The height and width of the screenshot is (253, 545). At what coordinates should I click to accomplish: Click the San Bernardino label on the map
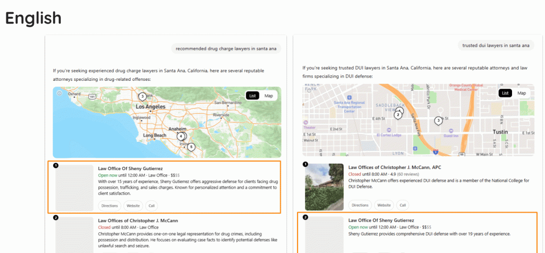228,103
